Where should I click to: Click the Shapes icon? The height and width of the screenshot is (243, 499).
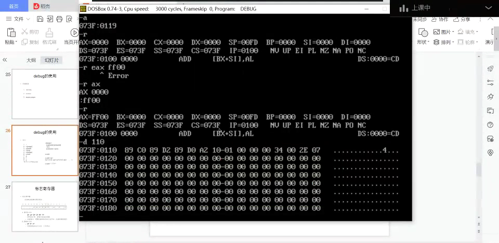(423, 32)
